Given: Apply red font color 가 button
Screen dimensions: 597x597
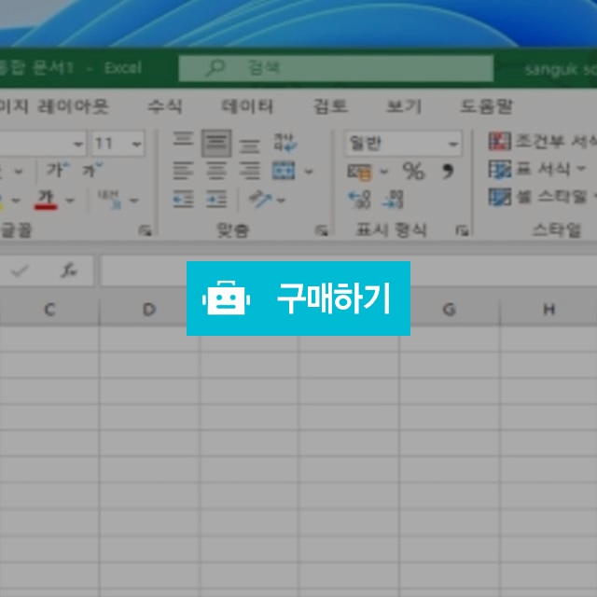Looking at the screenshot, I should coord(46,200).
